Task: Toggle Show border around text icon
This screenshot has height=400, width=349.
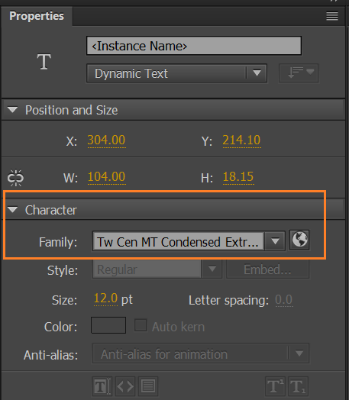Action: pyautogui.click(x=148, y=386)
